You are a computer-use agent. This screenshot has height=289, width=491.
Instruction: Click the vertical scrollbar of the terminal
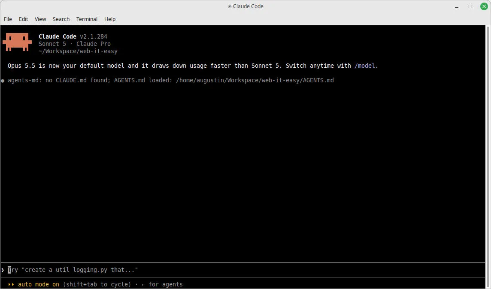point(488,157)
